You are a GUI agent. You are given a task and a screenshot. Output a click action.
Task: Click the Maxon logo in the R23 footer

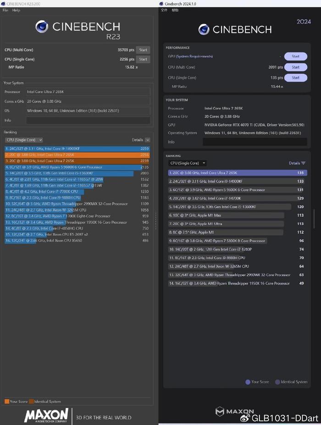[46, 415]
